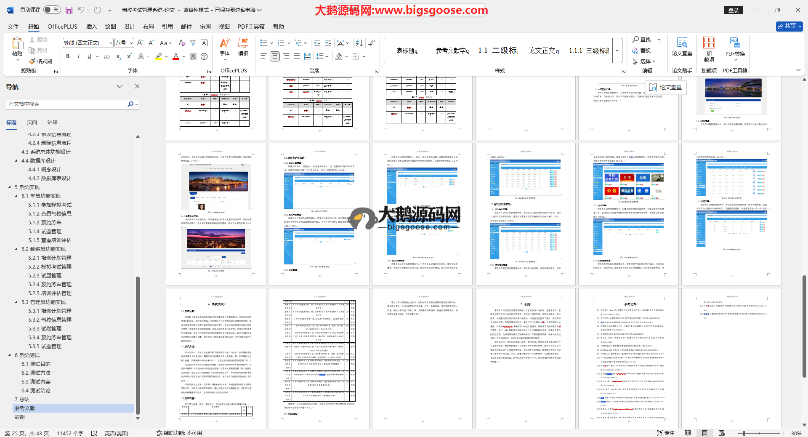Open the 插入 ribbon tab
The height and width of the screenshot is (437, 808).
[91, 27]
